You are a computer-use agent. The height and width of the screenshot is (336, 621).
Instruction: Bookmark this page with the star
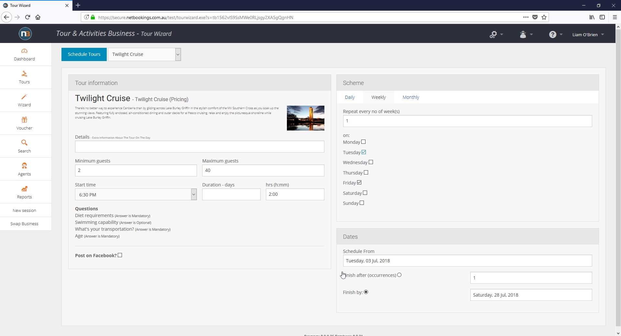click(544, 17)
